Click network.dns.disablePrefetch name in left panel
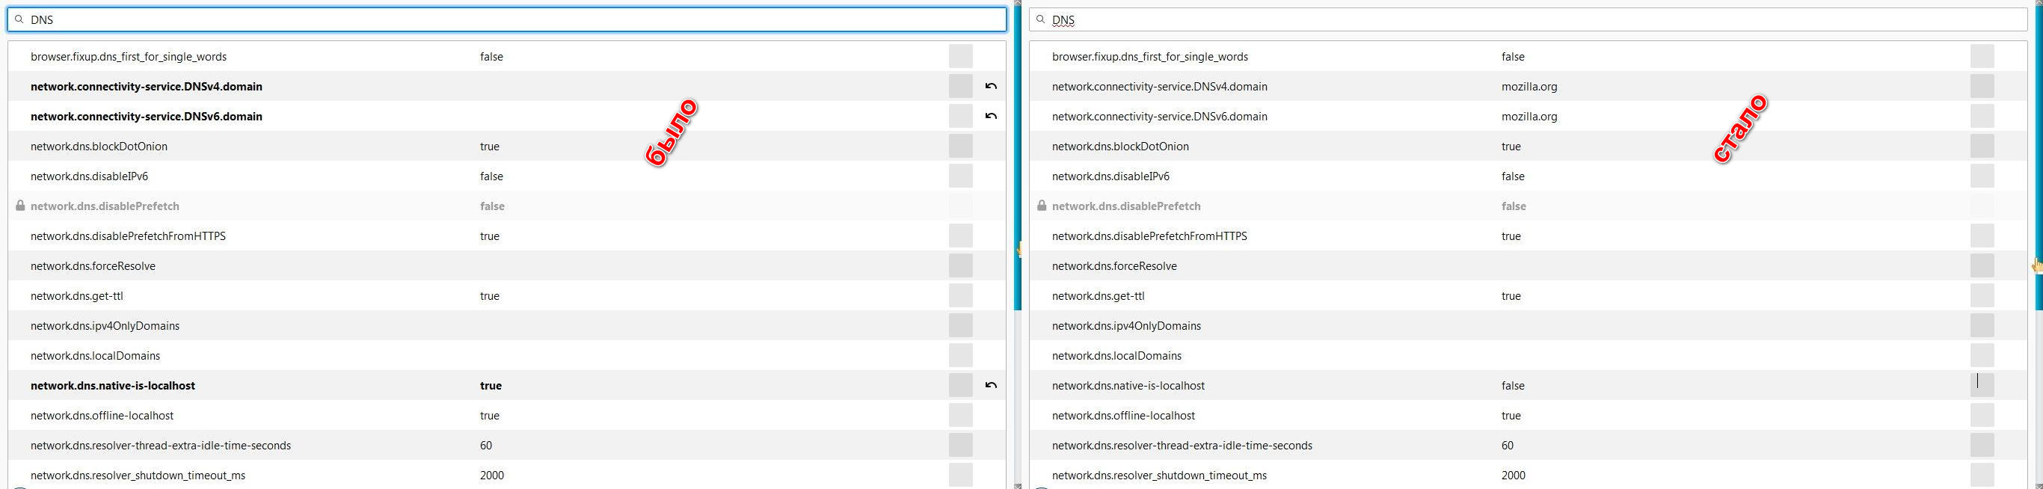The width and height of the screenshot is (2043, 489). tap(105, 206)
